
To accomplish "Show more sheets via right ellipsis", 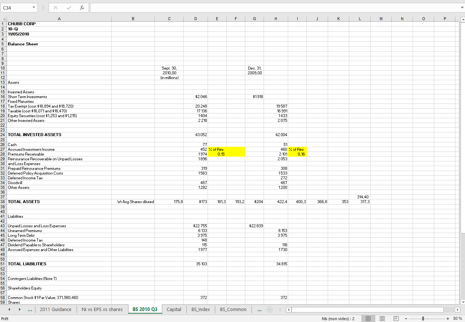I will tap(259, 310).
